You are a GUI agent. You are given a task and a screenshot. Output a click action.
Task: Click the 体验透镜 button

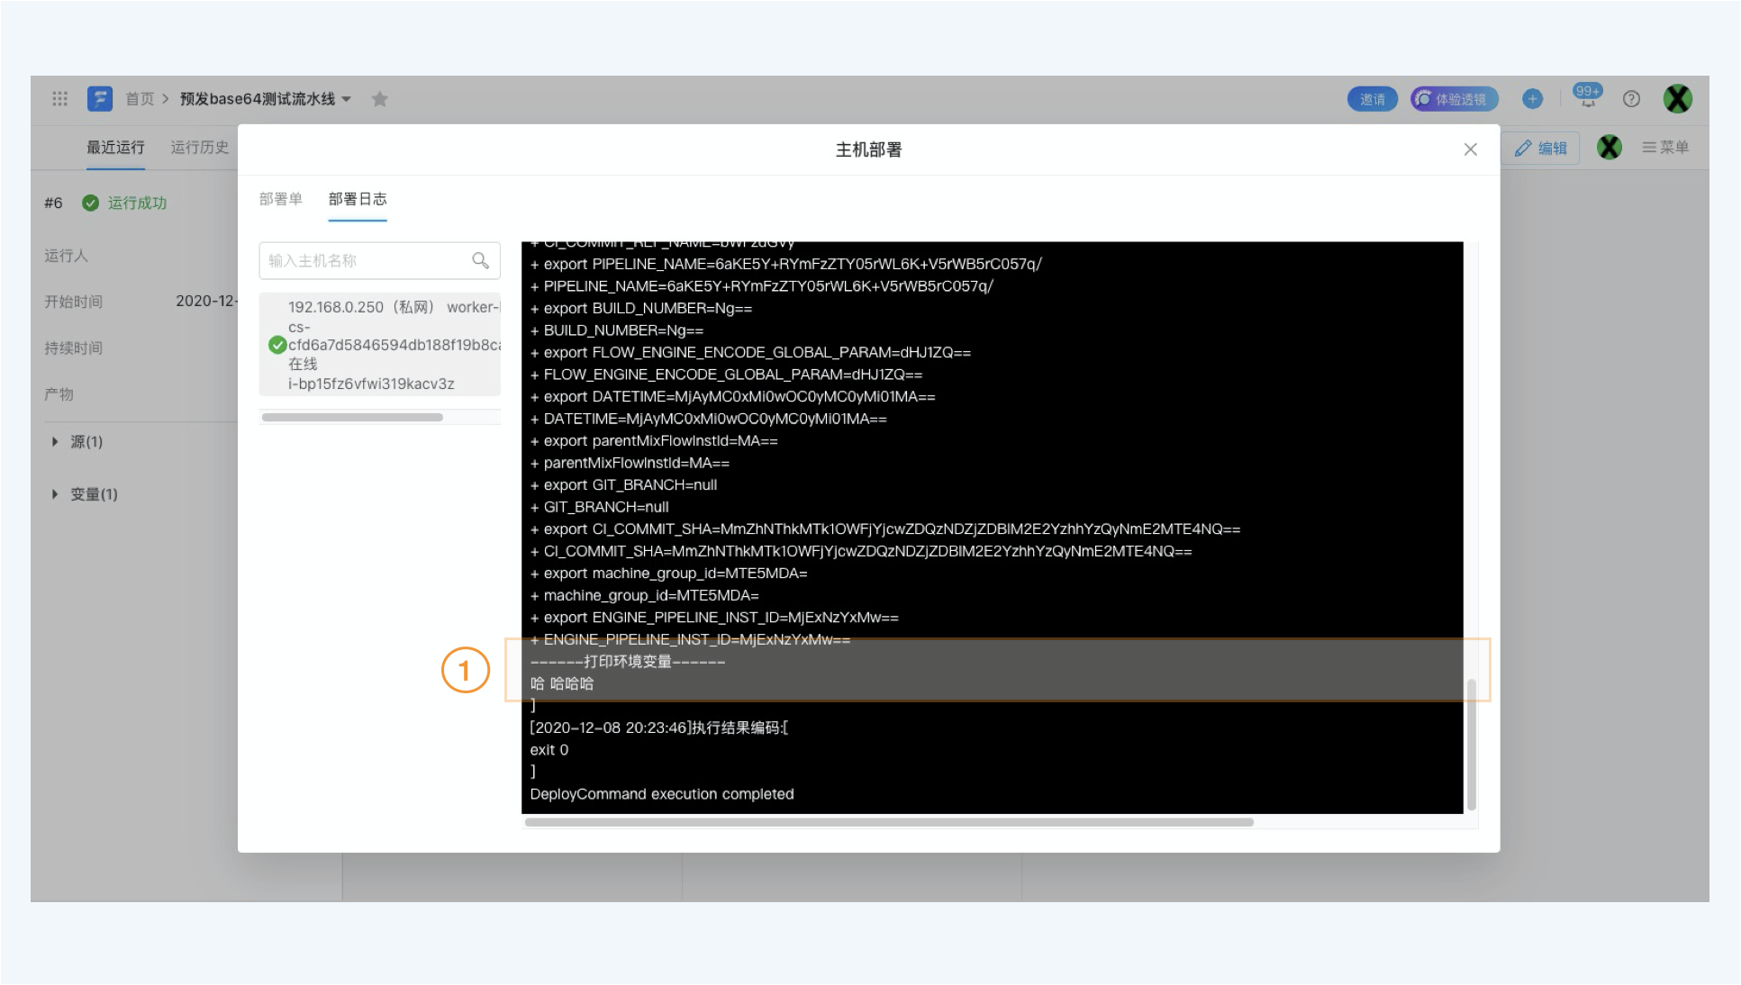point(1454,99)
